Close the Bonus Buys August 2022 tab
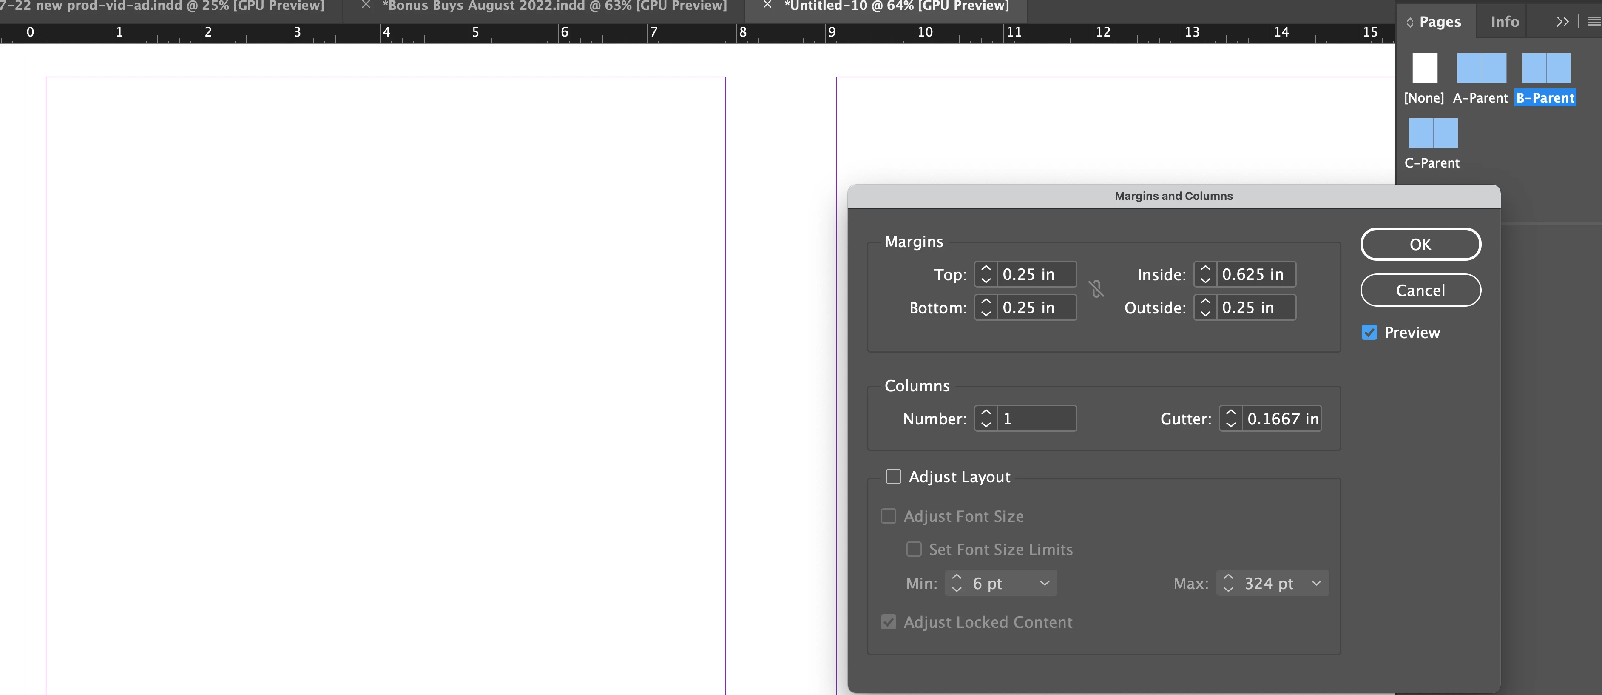Screen dimensions: 1602x695 [366, 5]
